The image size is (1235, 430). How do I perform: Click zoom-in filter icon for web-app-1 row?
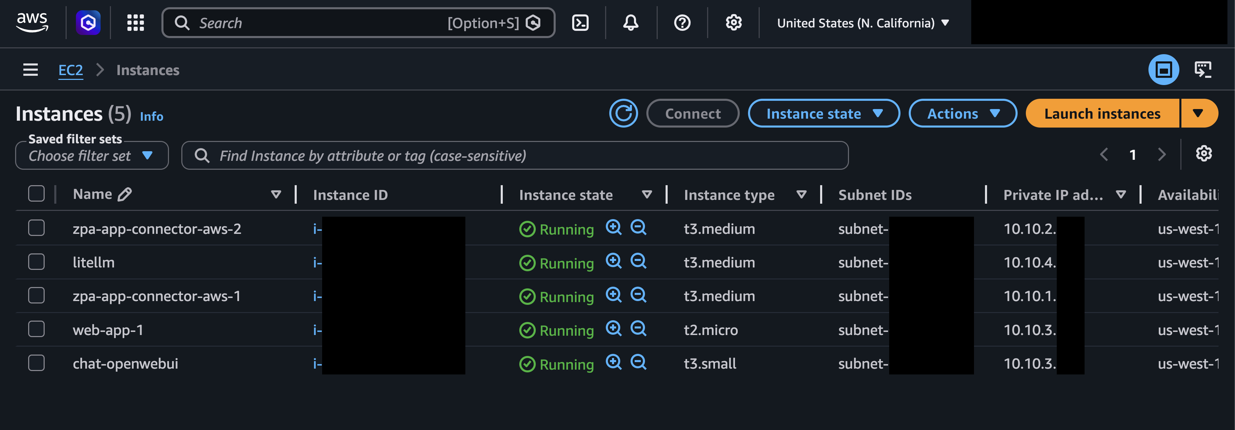click(x=613, y=329)
